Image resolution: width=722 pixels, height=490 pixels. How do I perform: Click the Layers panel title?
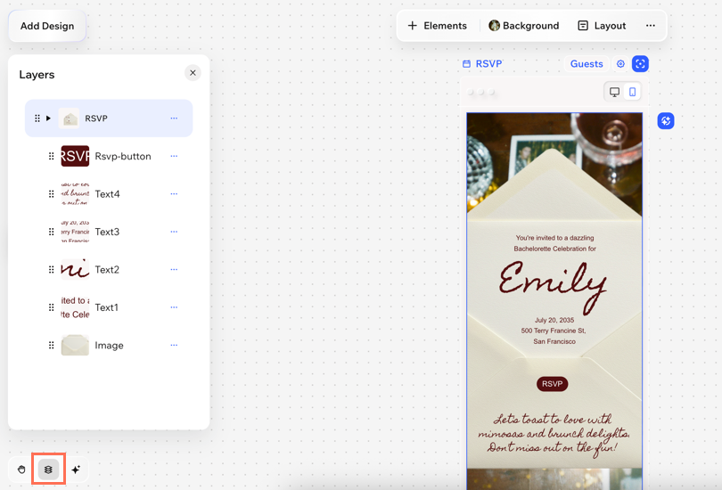pyautogui.click(x=37, y=75)
